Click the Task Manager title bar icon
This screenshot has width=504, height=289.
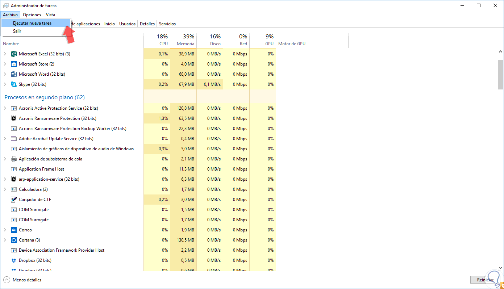tap(6, 6)
